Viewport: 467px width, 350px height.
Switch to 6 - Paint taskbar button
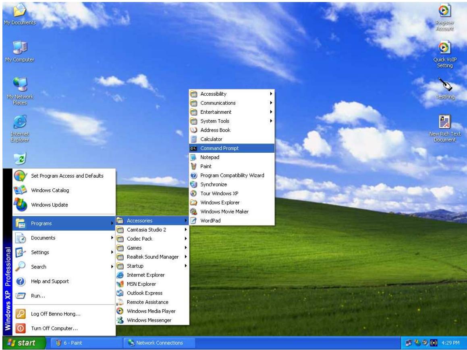tap(86, 343)
